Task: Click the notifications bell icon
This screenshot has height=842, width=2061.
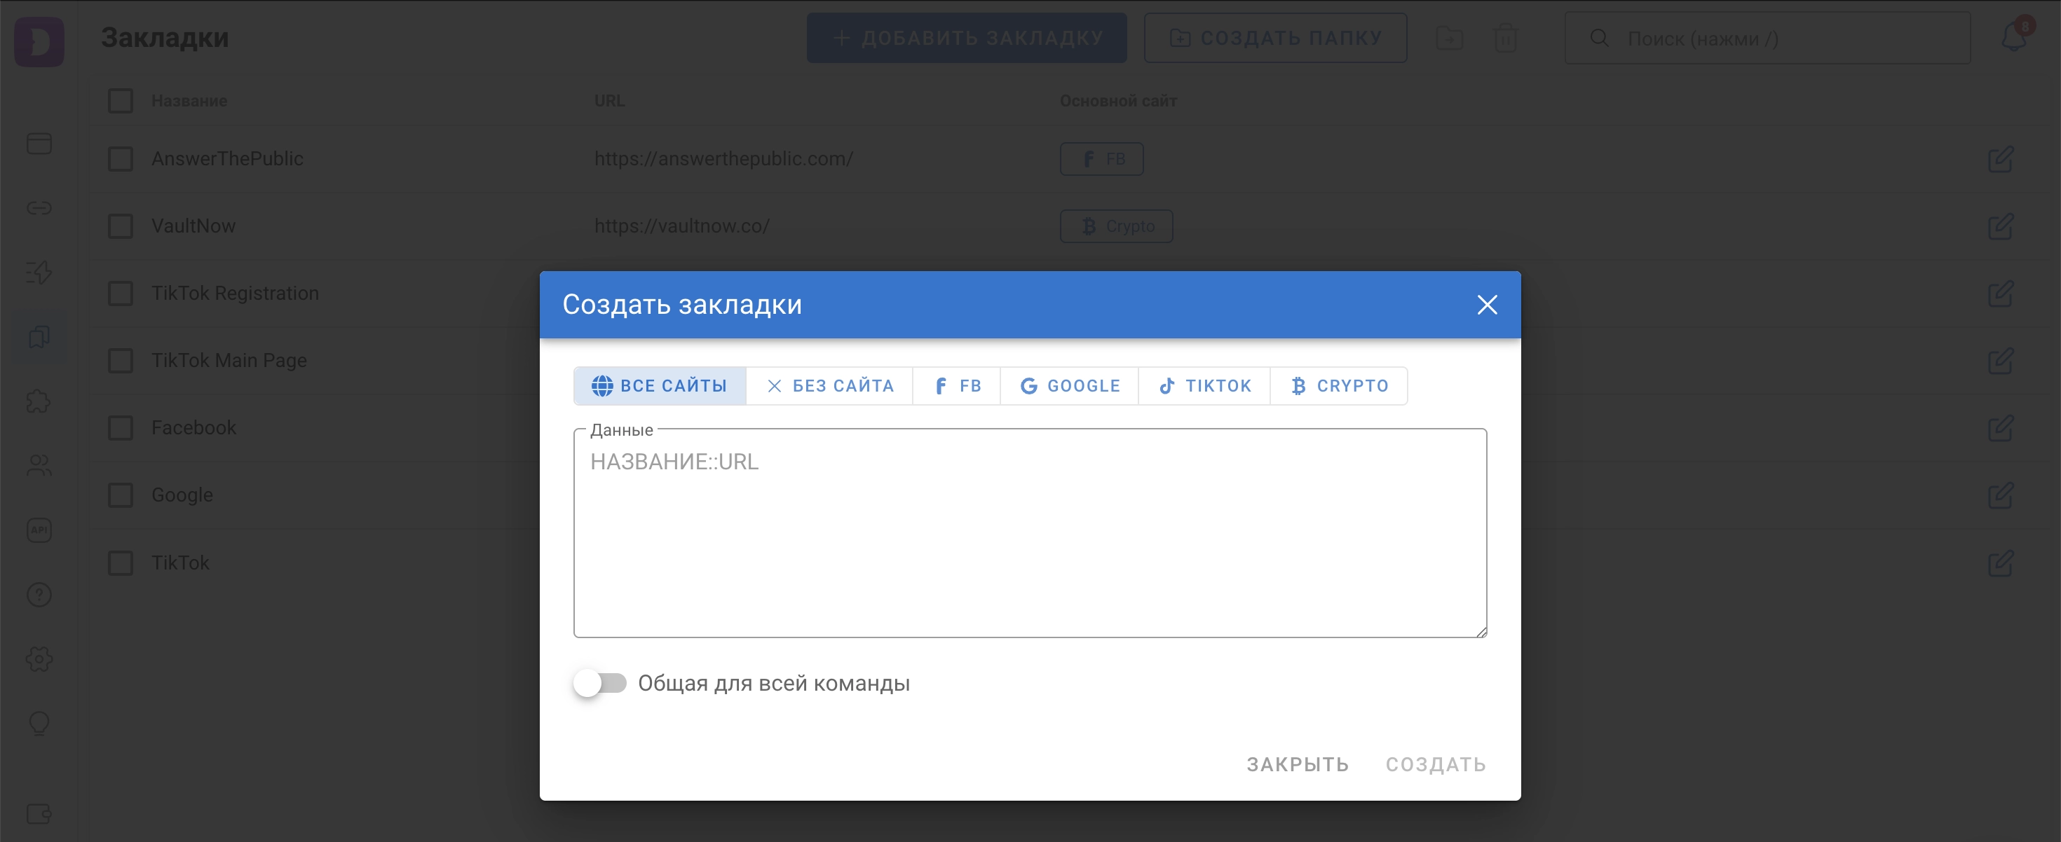Action: coord(2014,38)
